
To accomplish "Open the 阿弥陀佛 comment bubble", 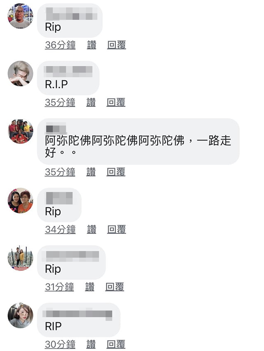I will 138,142.
